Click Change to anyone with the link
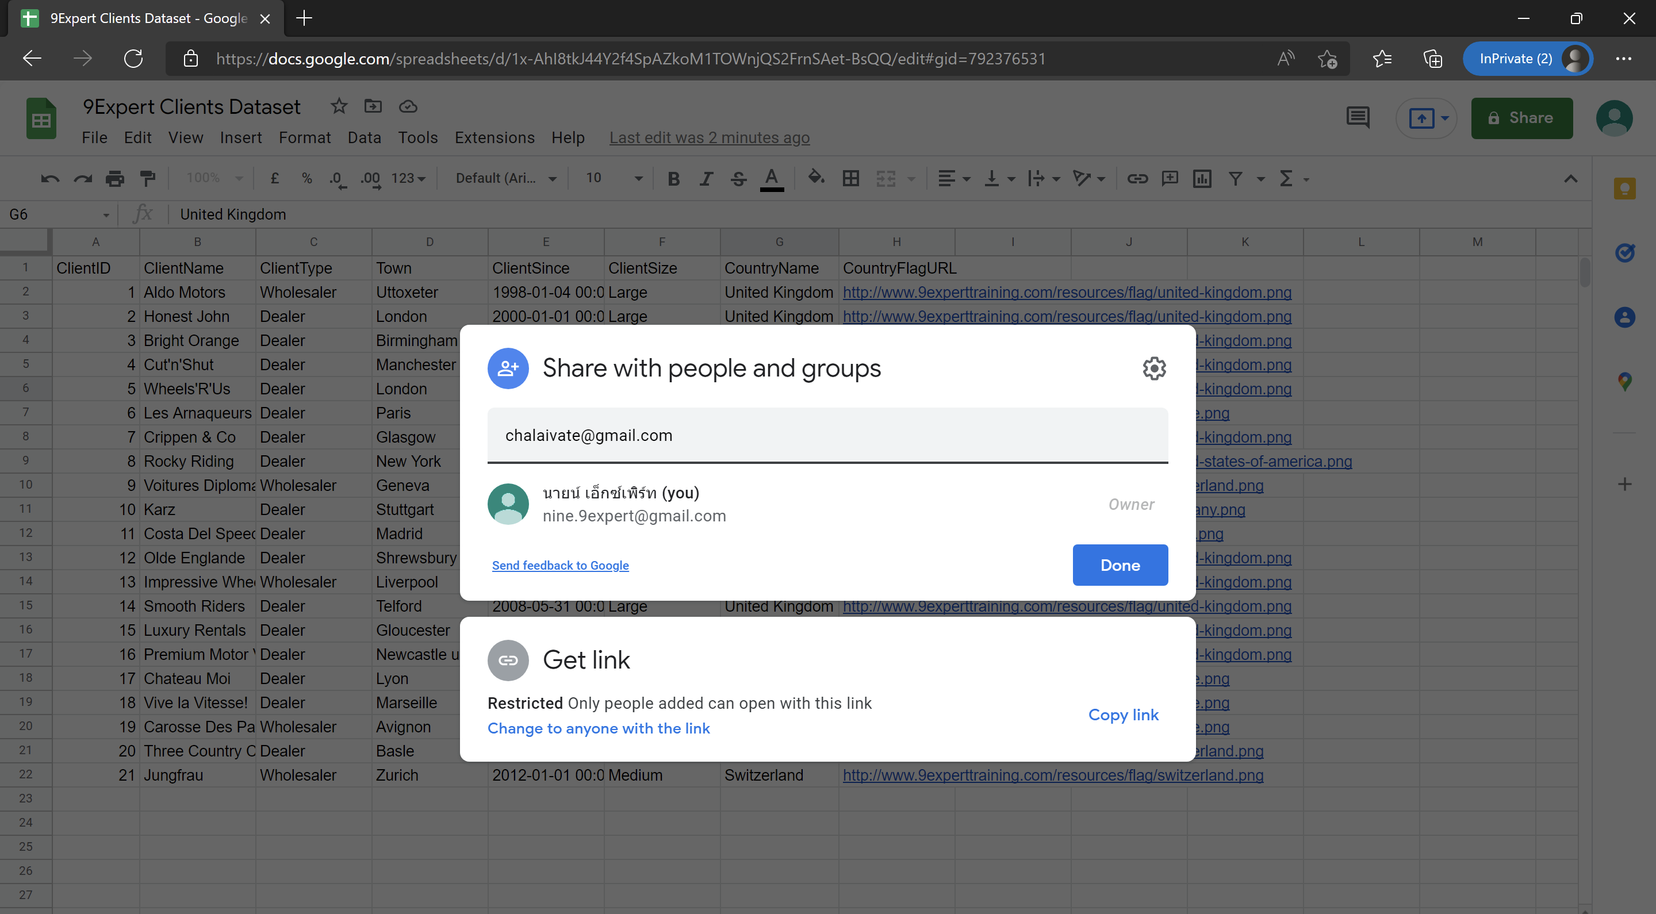Image resolution: width=1656 pixels, height=914 pixels. pos(599,728)
